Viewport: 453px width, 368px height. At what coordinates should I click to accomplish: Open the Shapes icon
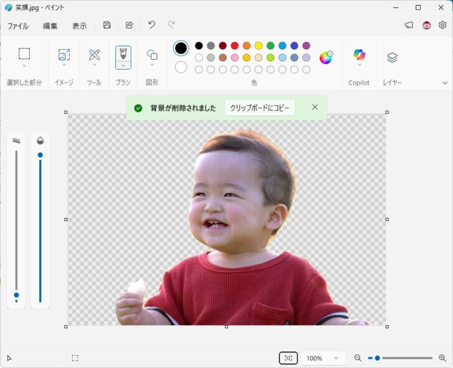[152, 55]
